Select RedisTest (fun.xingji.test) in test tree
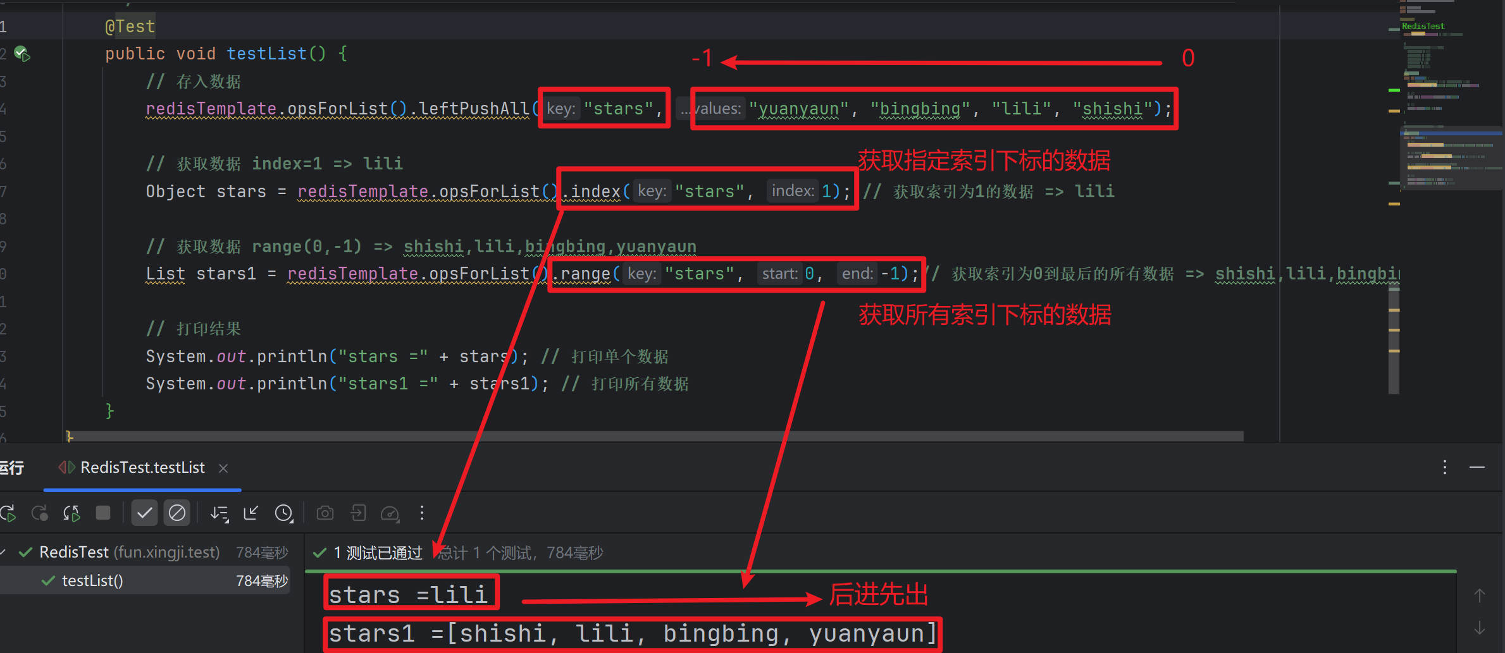1505x653 pixels. 129,552
